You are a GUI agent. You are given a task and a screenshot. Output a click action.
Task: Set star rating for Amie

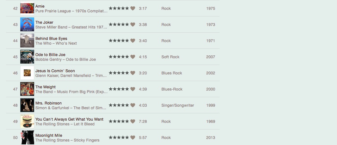coord(119,9)
